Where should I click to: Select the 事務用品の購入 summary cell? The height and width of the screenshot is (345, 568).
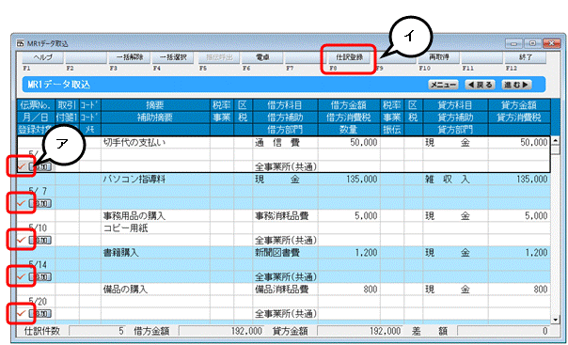pos(155,216)
